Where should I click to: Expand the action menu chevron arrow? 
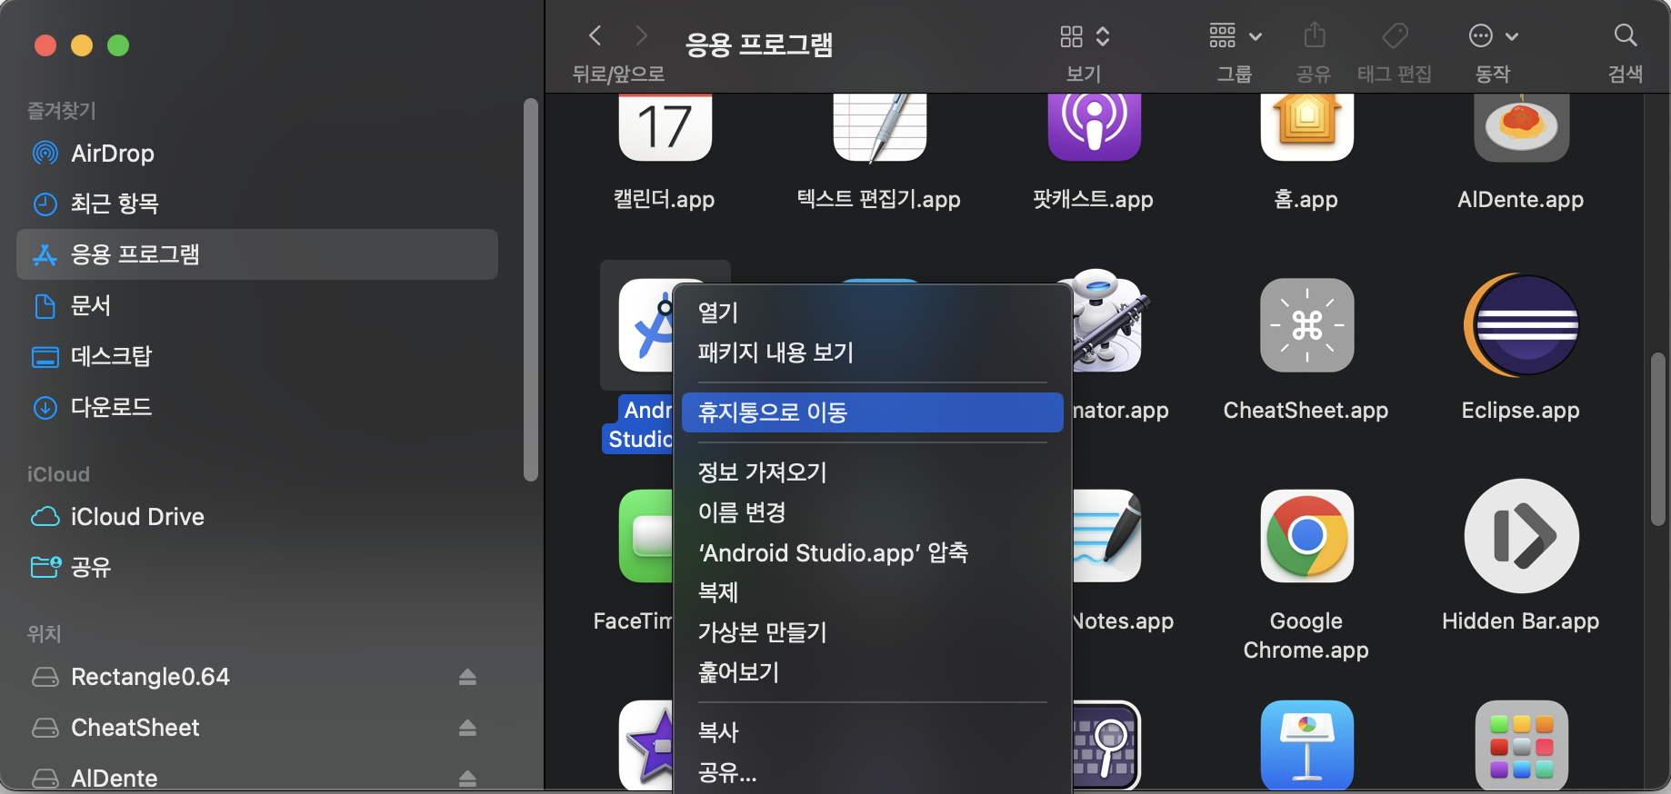(x=1512, y=36)
